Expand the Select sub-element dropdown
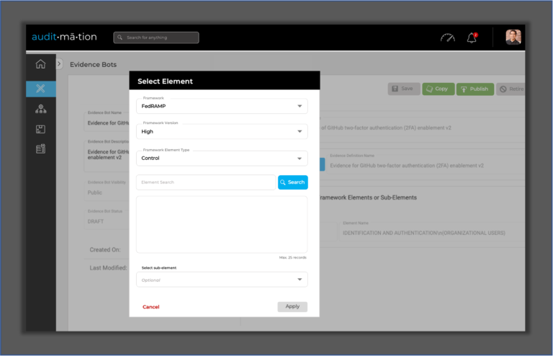 click(x=222, y=280)
